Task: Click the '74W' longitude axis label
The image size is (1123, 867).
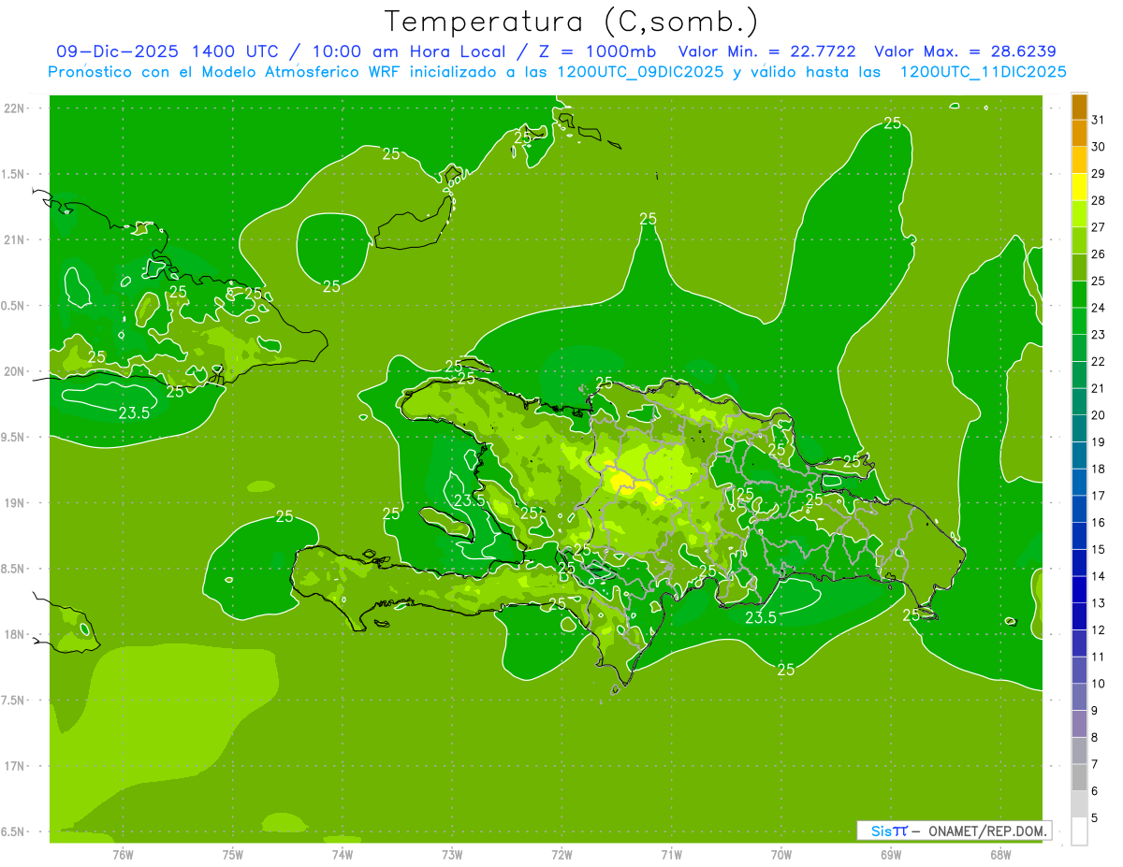Action: (343, 854)
